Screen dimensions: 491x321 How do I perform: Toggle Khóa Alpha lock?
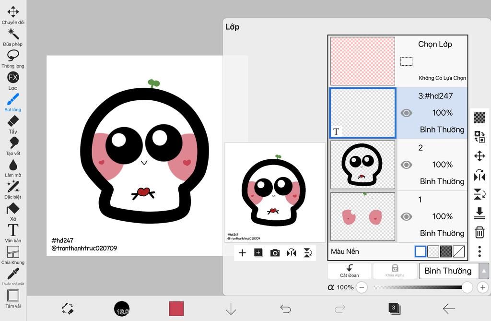(395, 271)
